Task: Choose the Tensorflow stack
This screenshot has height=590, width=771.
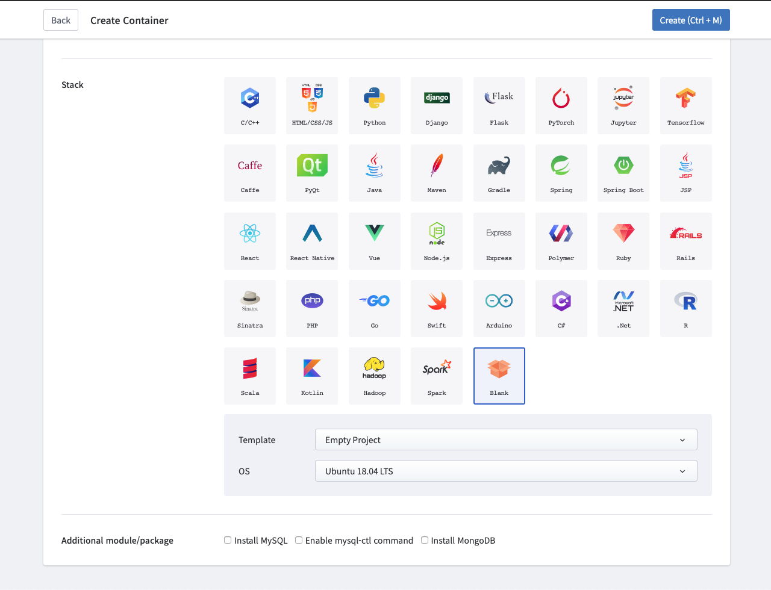Action: [685, 105]
